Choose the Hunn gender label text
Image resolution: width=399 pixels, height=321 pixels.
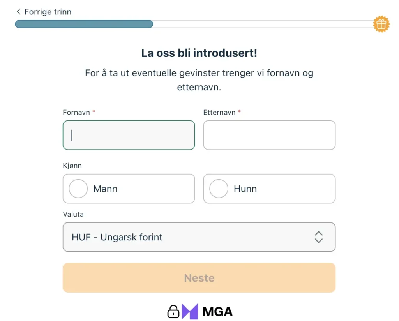(x=245, y=189)
